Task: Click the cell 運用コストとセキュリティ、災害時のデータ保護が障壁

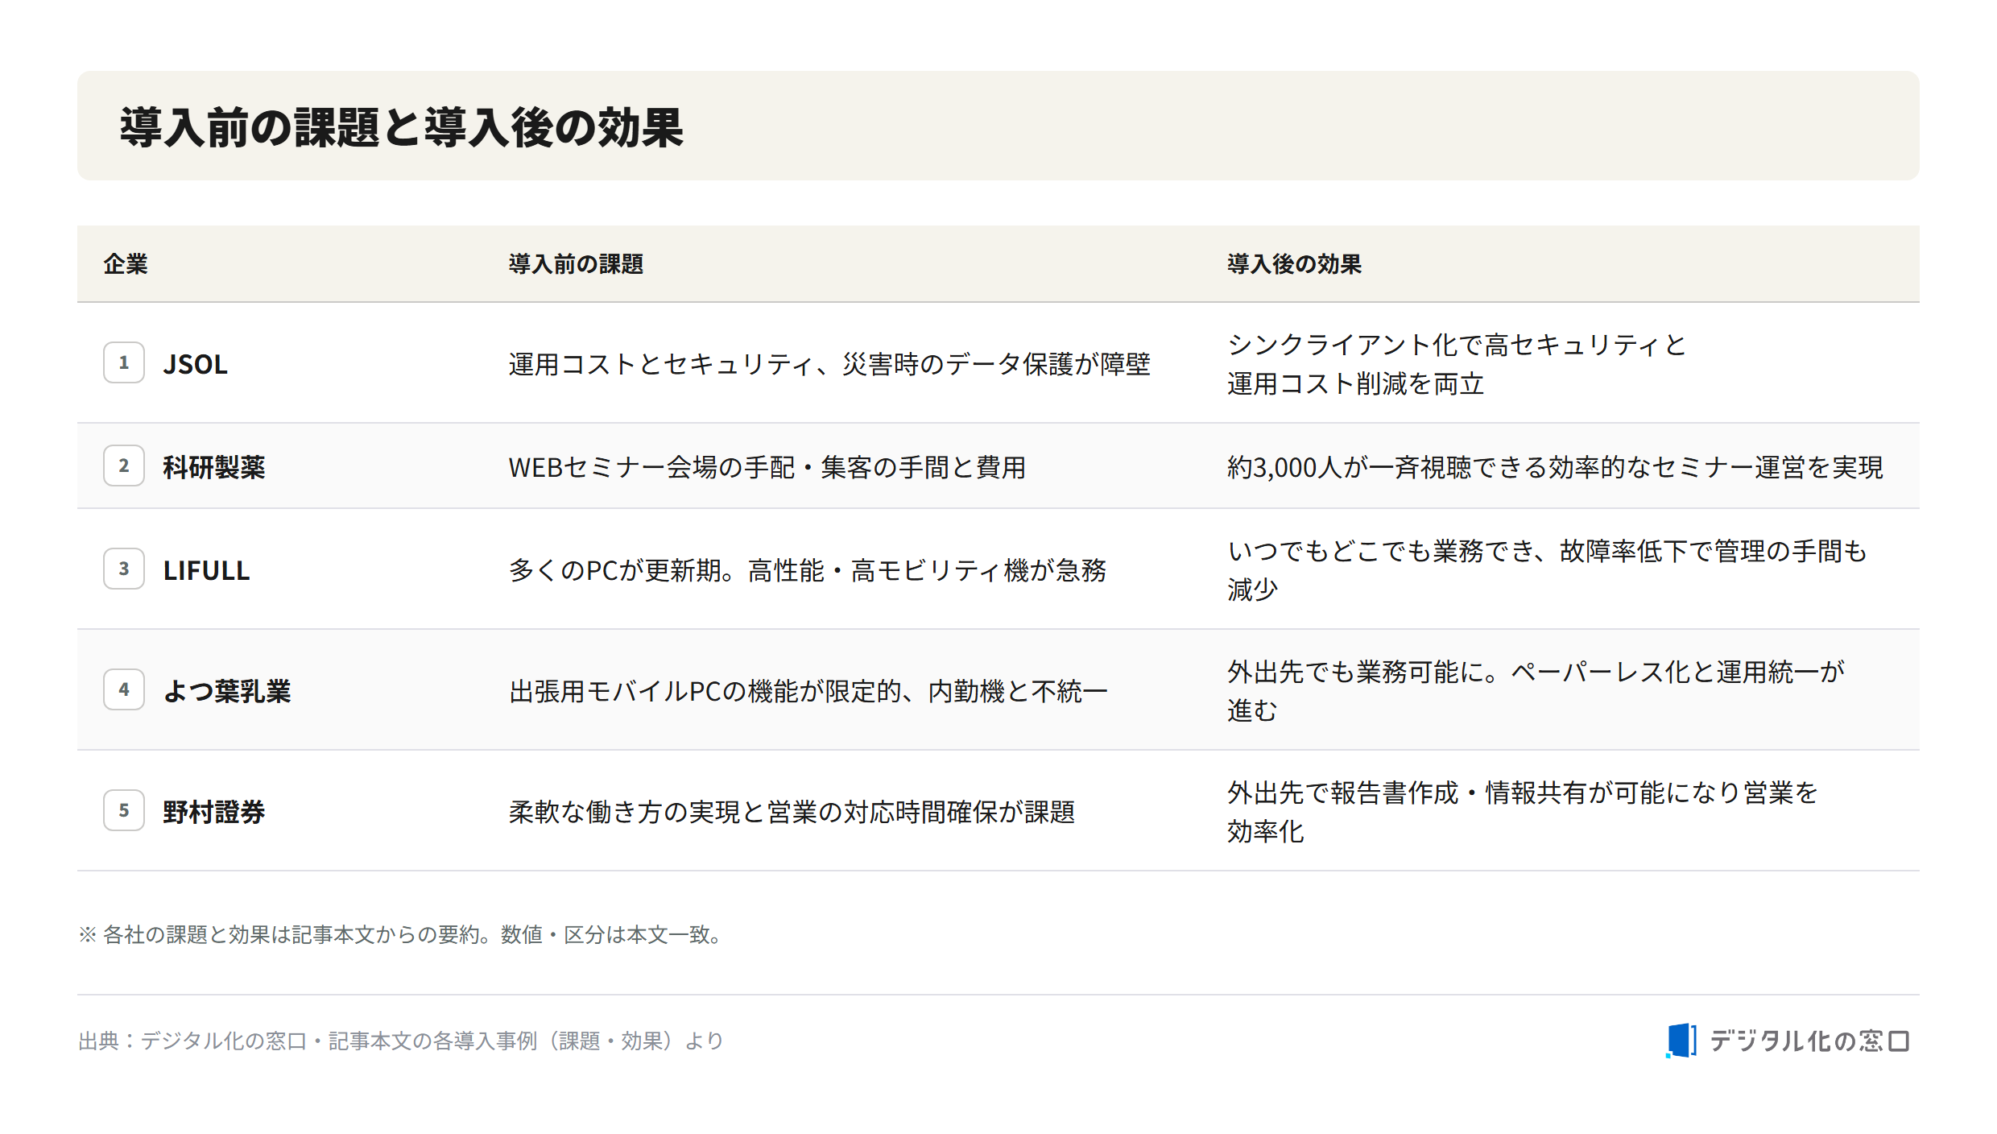Action: pos(829,364)
